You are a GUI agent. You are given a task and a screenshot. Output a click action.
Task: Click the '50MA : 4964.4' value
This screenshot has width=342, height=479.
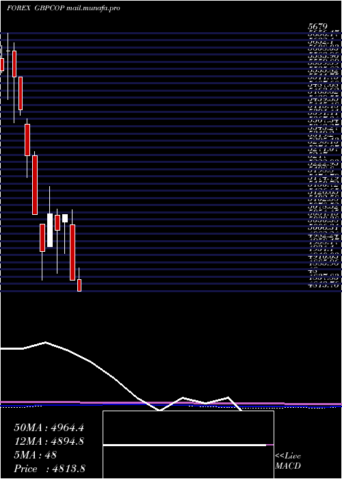tap(49, 428)
